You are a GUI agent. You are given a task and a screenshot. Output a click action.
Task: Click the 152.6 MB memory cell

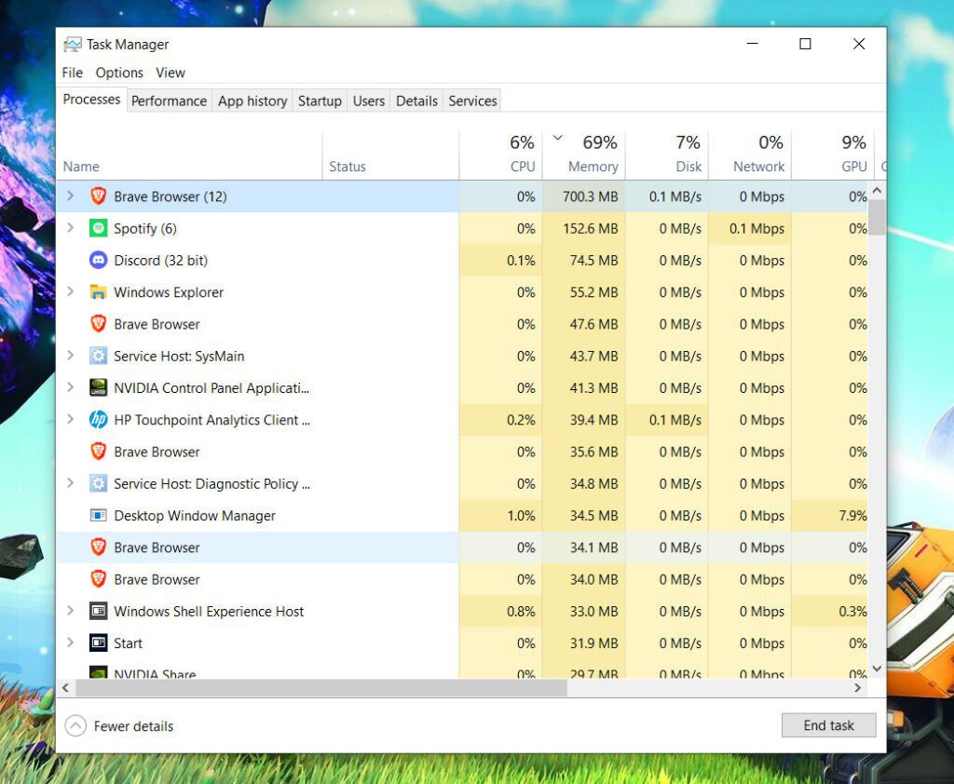[583, 228]
